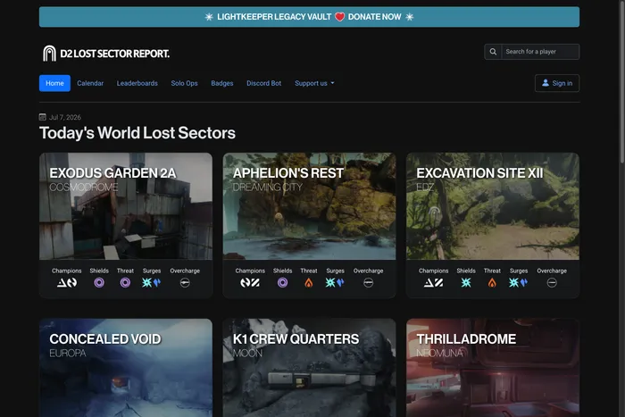Screen dimensions: 625x417
Task: Click Stasis surge icon on Excavation Site XII
Action: pyautogui.click(x=524, y=283)
